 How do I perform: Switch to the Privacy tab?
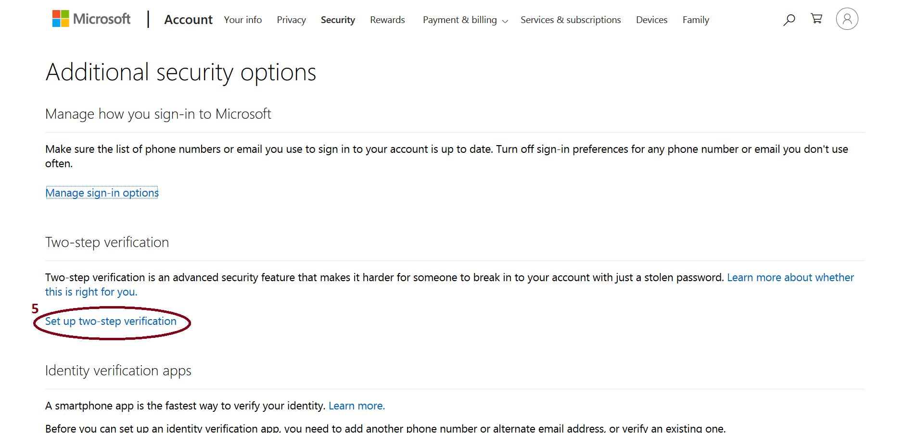click(x=291, y=20)
